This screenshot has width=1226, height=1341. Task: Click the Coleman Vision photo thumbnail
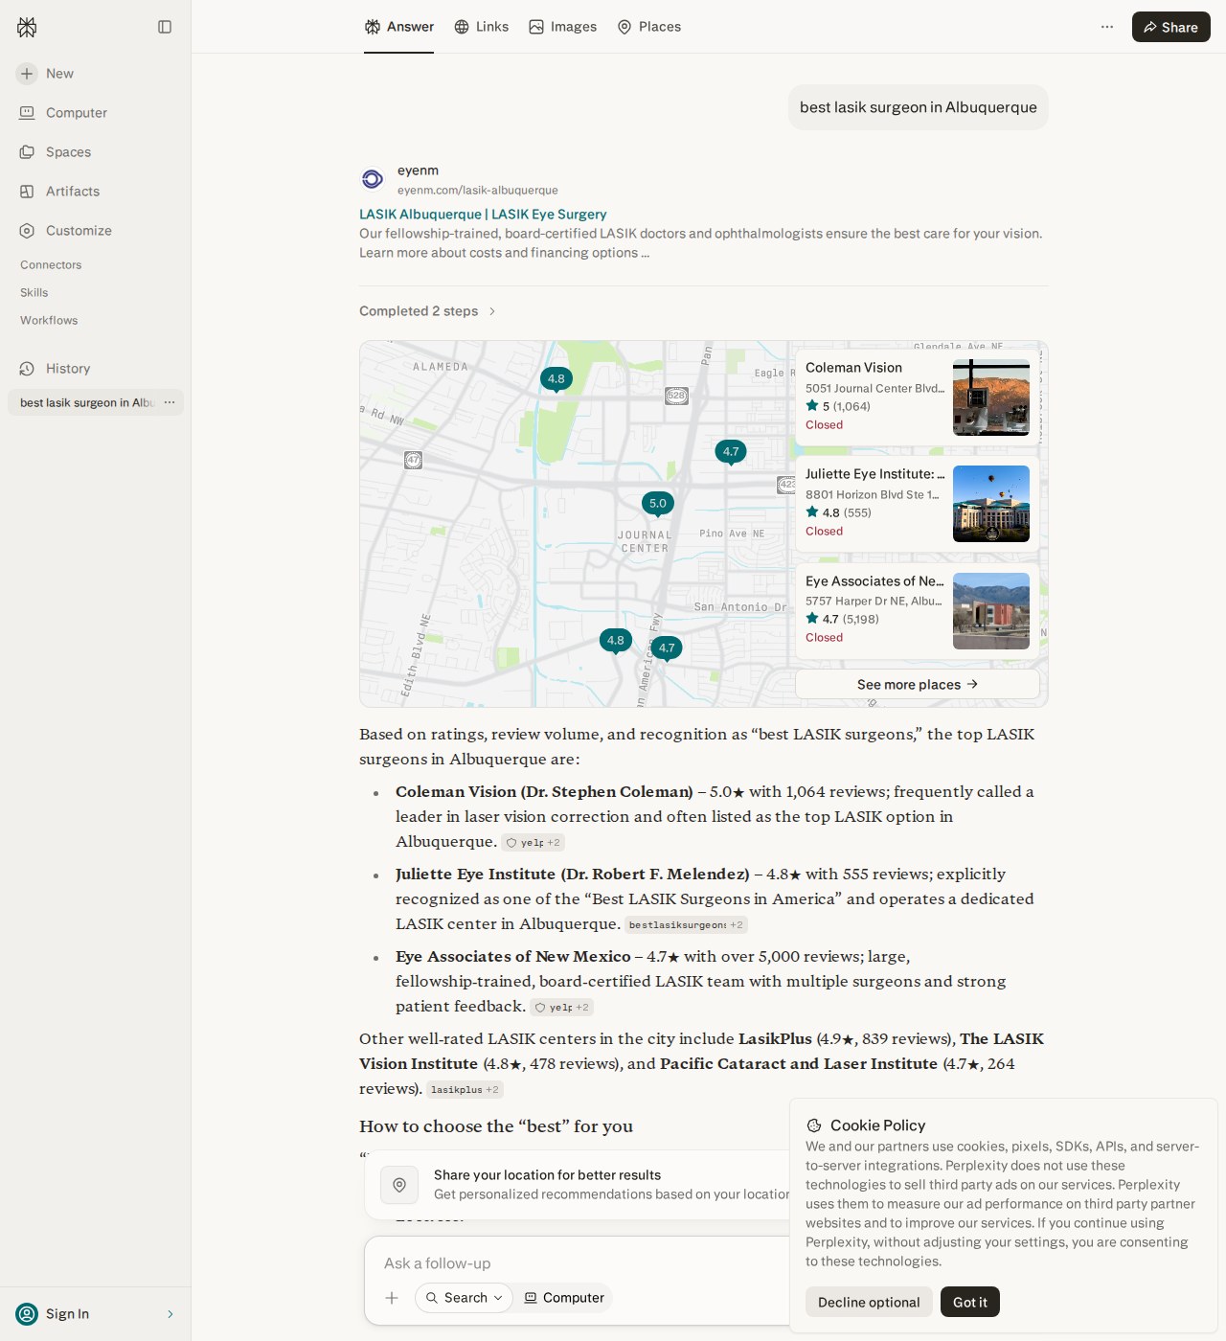point(991,398)
